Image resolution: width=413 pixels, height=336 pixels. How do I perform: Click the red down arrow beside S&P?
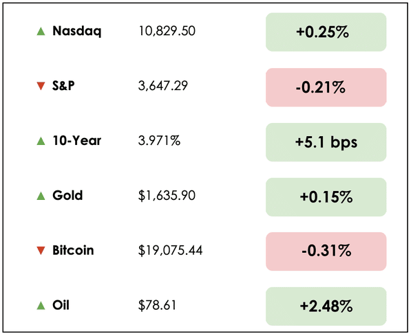tap(41, 87)
